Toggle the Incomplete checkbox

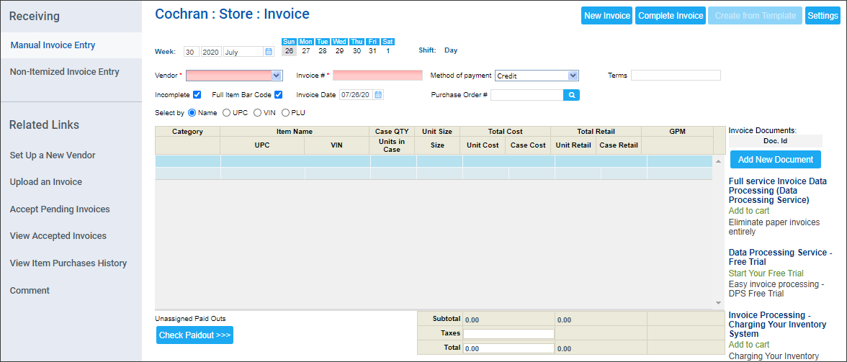[x=197, y=95]
